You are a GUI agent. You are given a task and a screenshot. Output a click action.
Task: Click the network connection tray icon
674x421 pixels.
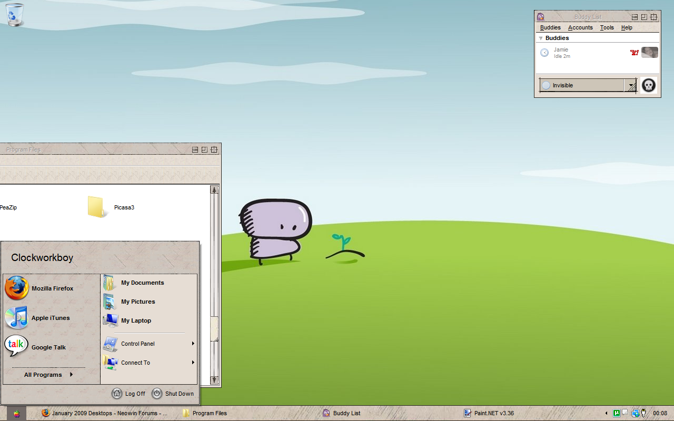tap(635, 413)
